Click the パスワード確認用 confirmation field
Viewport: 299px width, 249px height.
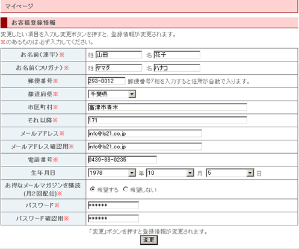113,218
